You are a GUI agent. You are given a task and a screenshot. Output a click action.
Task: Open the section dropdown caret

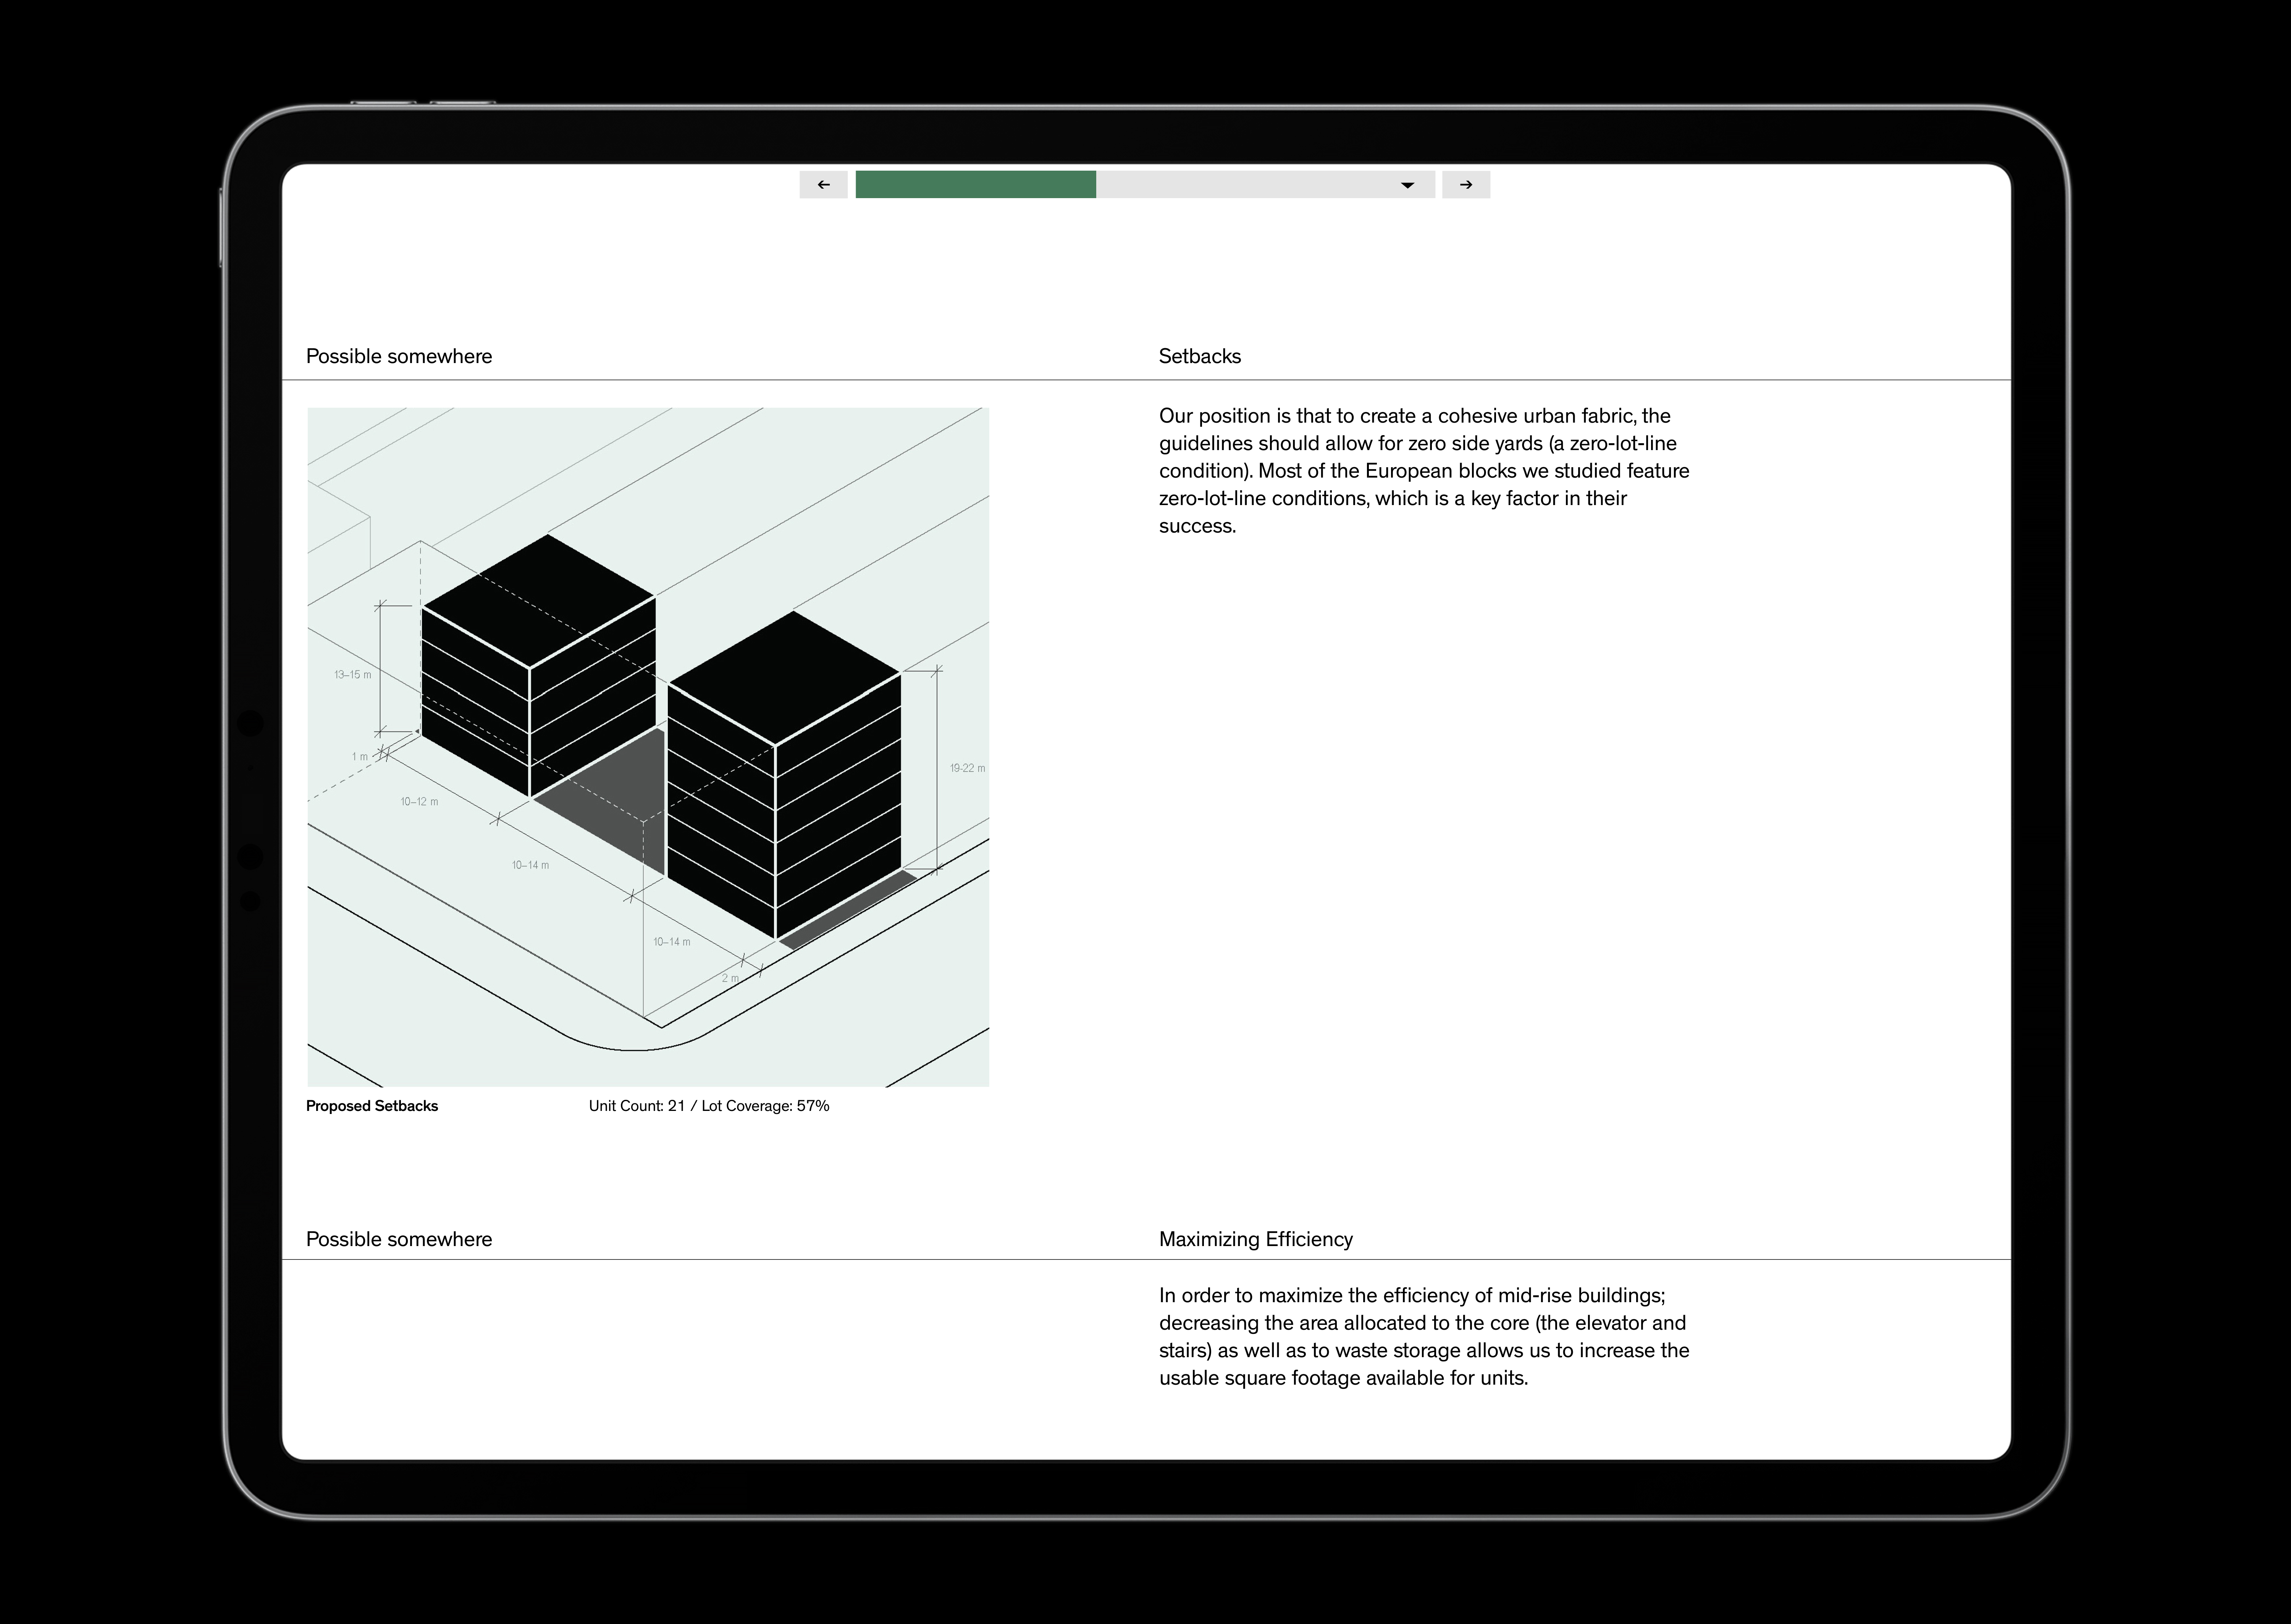coord(1407,185)
